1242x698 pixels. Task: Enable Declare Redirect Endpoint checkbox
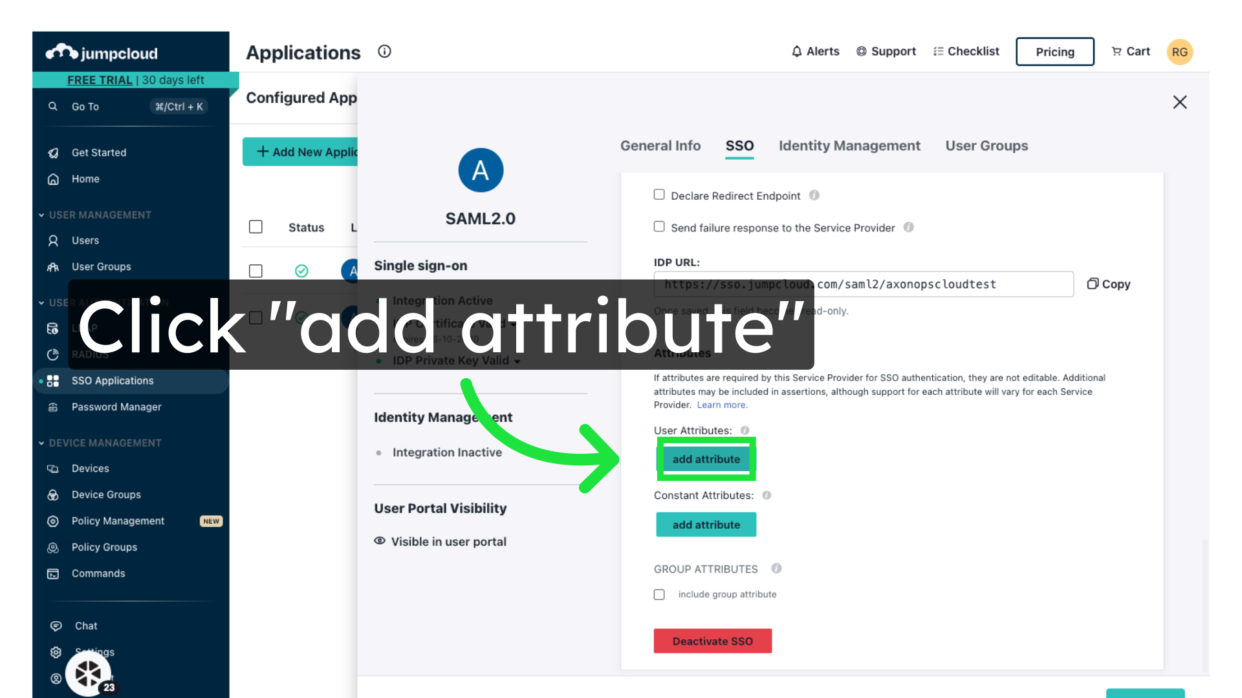coord(659,195)
